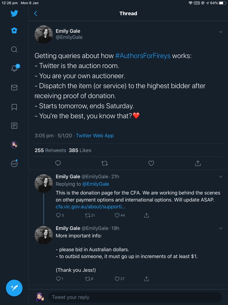Open the chevron menu on the 19h reply
Screen dimensions: 228x305
click(x=221, y=228)
